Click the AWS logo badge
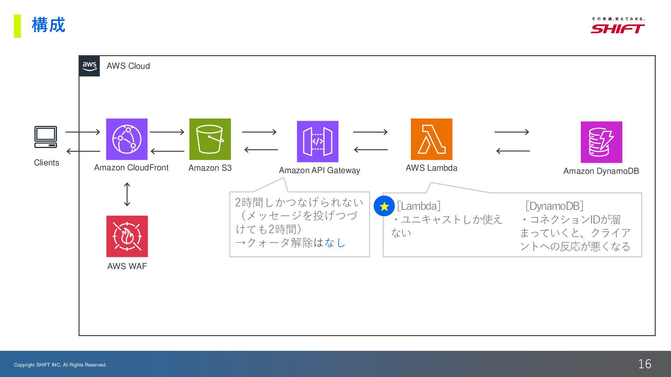Viewport: 671px width, 377px height. tap(89, 66)
